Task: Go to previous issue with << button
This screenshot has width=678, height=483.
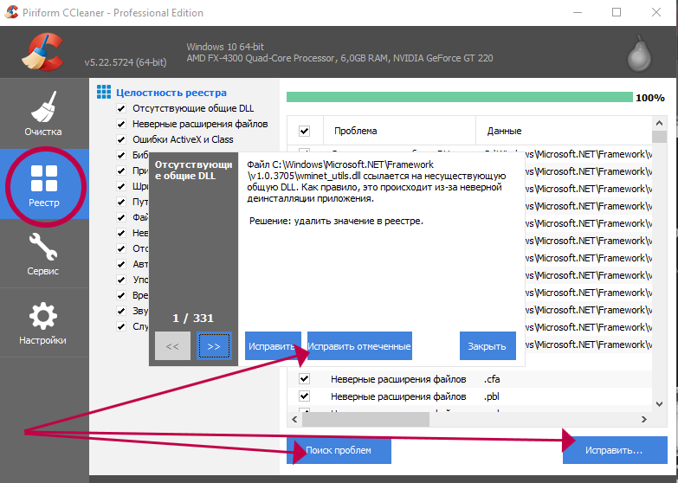Action: pos(172,346)
